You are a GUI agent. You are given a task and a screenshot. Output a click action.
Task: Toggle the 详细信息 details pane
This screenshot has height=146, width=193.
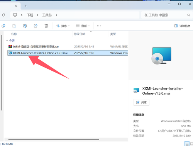point(182,26)
